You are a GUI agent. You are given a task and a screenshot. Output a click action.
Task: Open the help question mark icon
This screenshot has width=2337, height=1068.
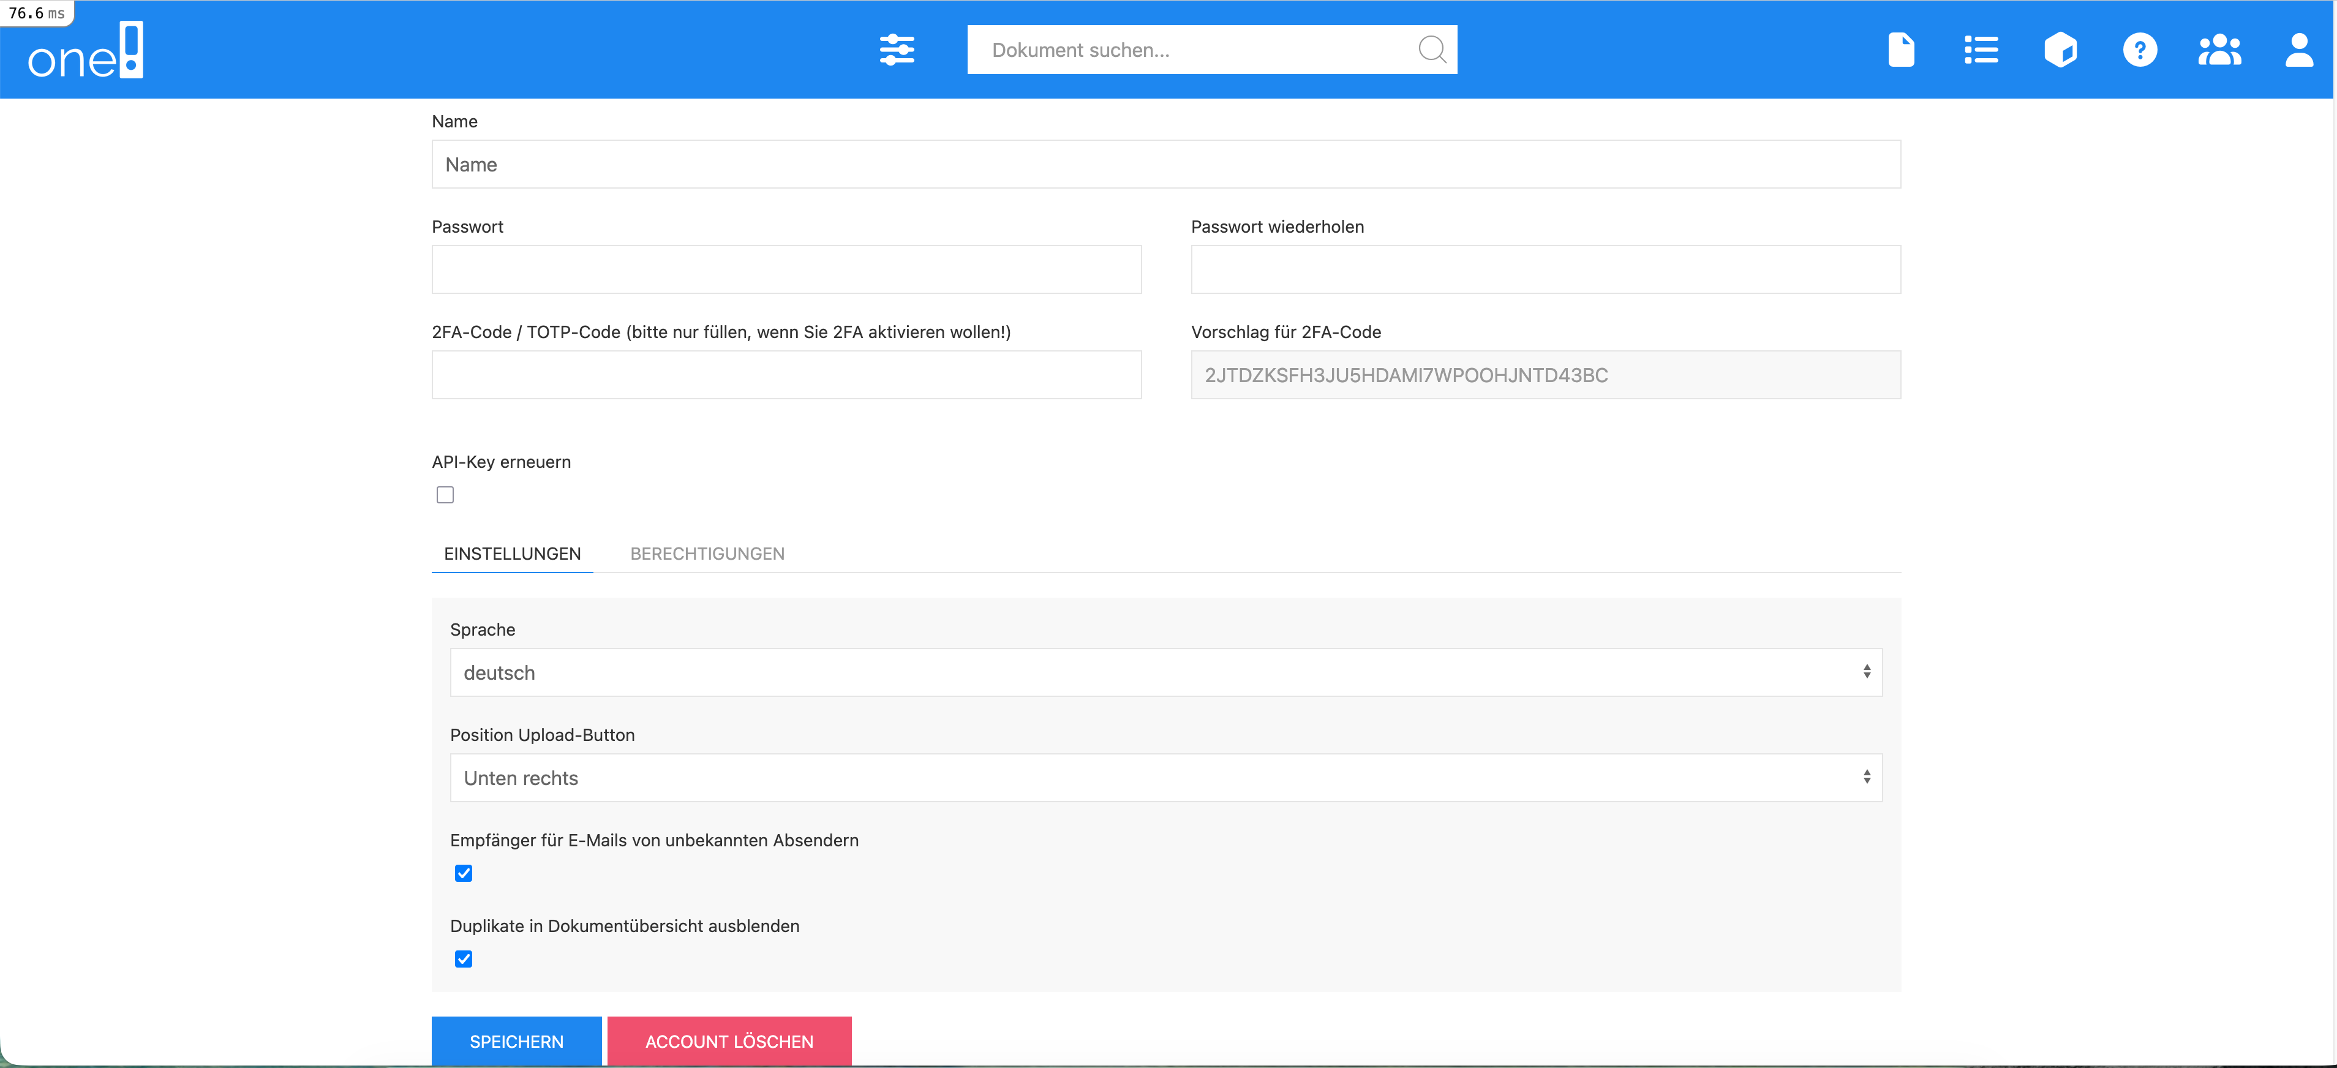(2139, 50)
